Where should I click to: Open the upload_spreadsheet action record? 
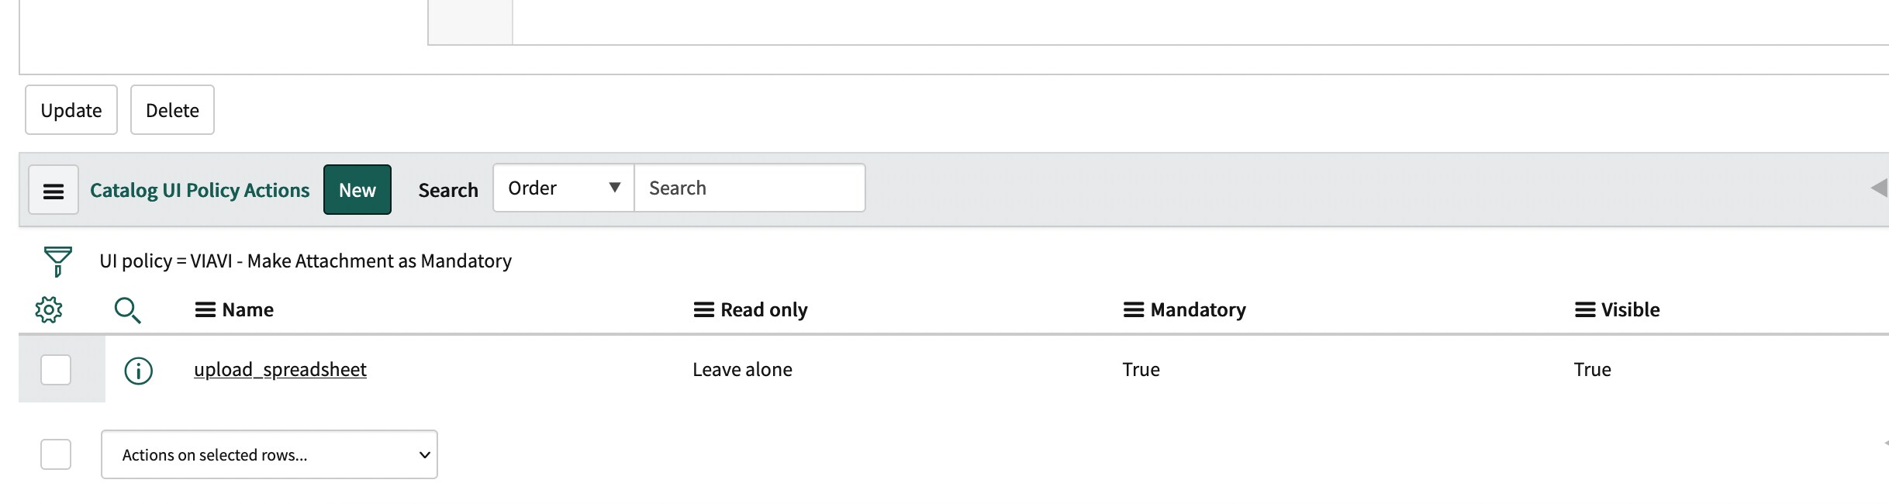280,370
